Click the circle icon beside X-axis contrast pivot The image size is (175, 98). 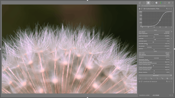(x=171, y=65)
